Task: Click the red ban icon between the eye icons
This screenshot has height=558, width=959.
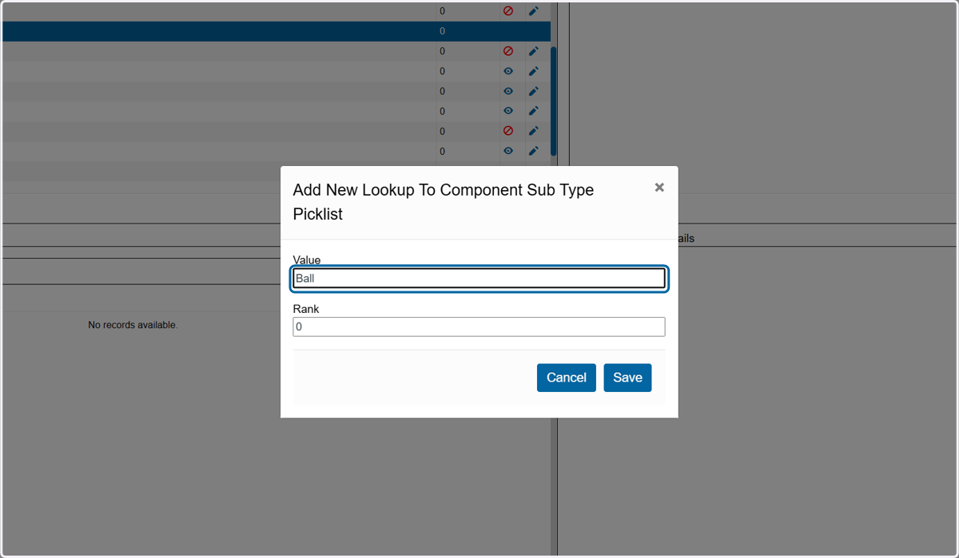Action: tap(508, 131)
